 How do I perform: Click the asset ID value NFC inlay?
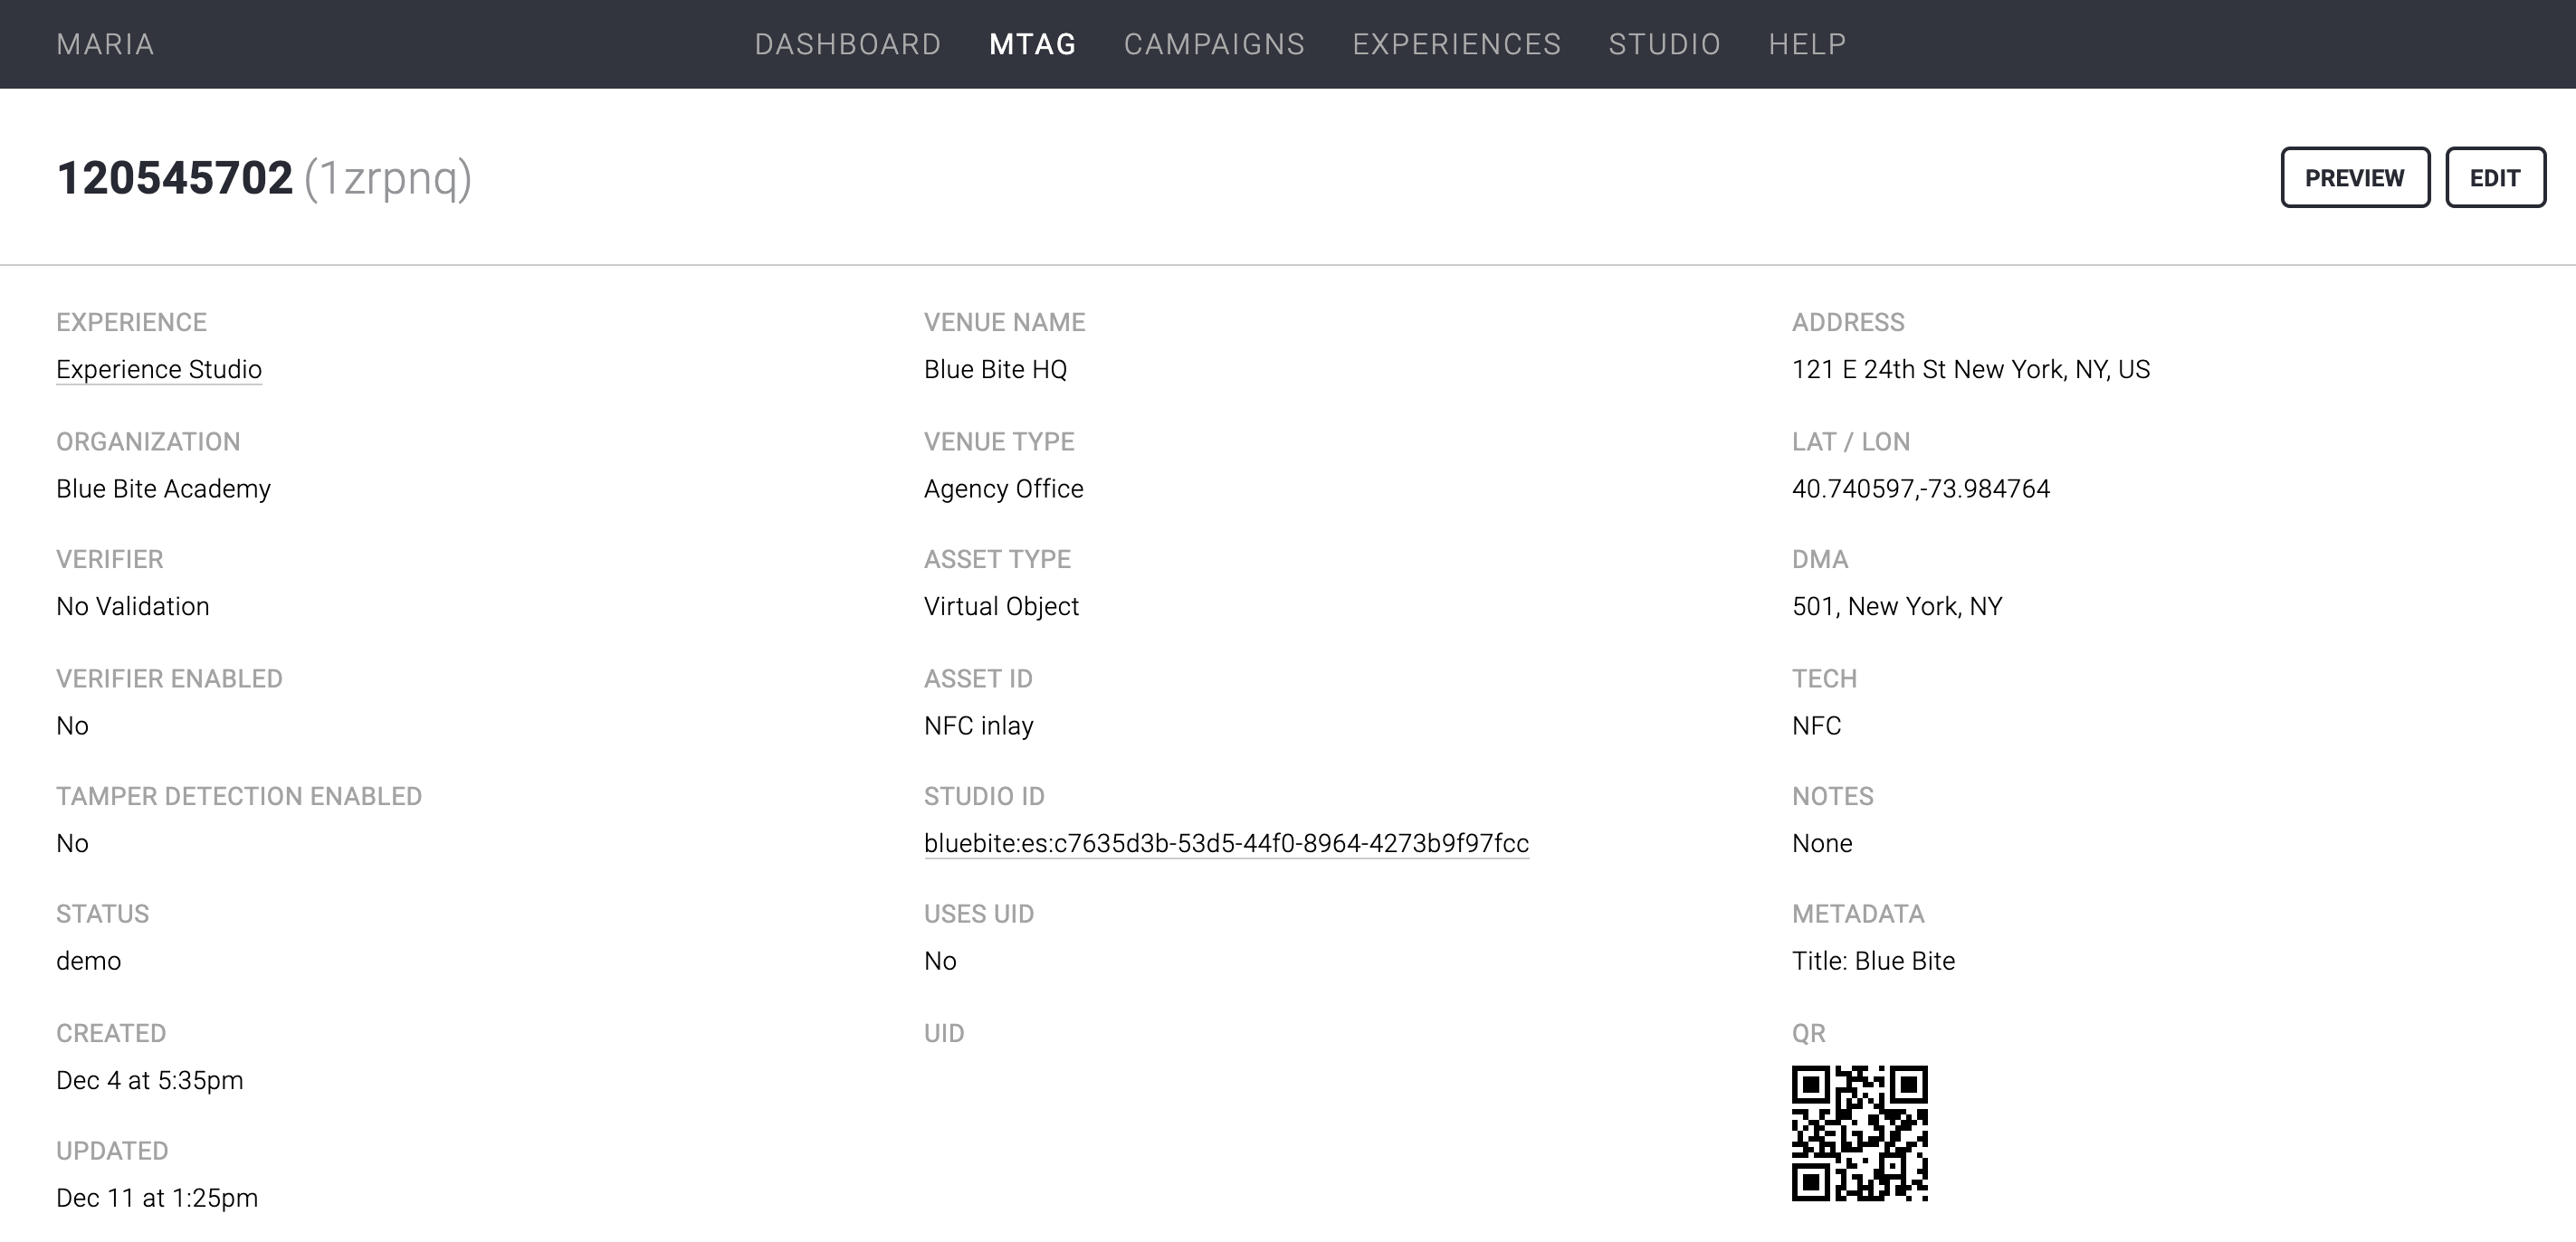click(978, 725)
